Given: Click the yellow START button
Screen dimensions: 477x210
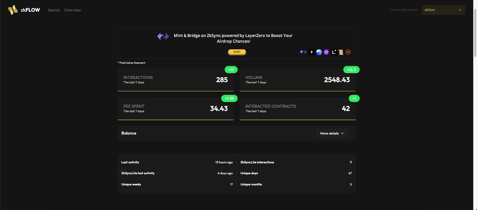Looking at the screenshot, I should point(237,52).
